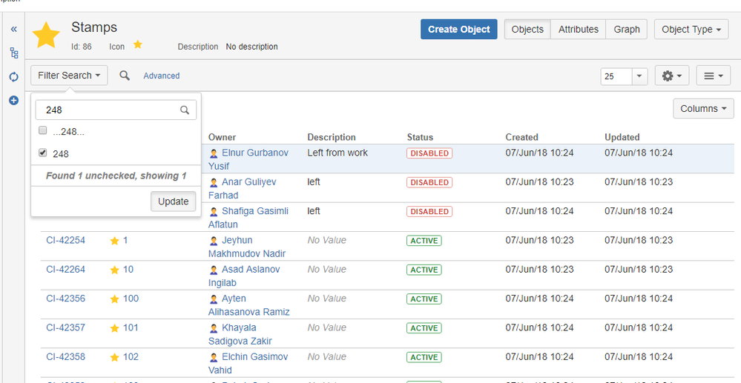Image resolution: width=741 pixels, height=383 pixels.
Task: Click the search icon inside the 248 field
Action: click(184, 110)
